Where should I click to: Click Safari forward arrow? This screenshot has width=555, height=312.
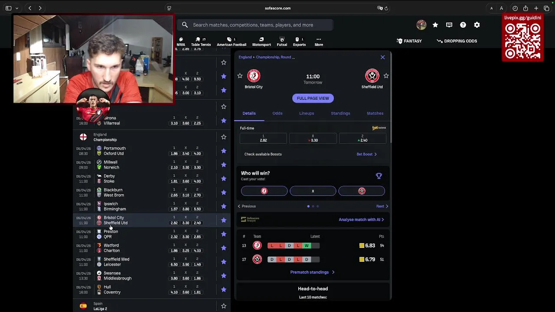[x=40, y=8]
